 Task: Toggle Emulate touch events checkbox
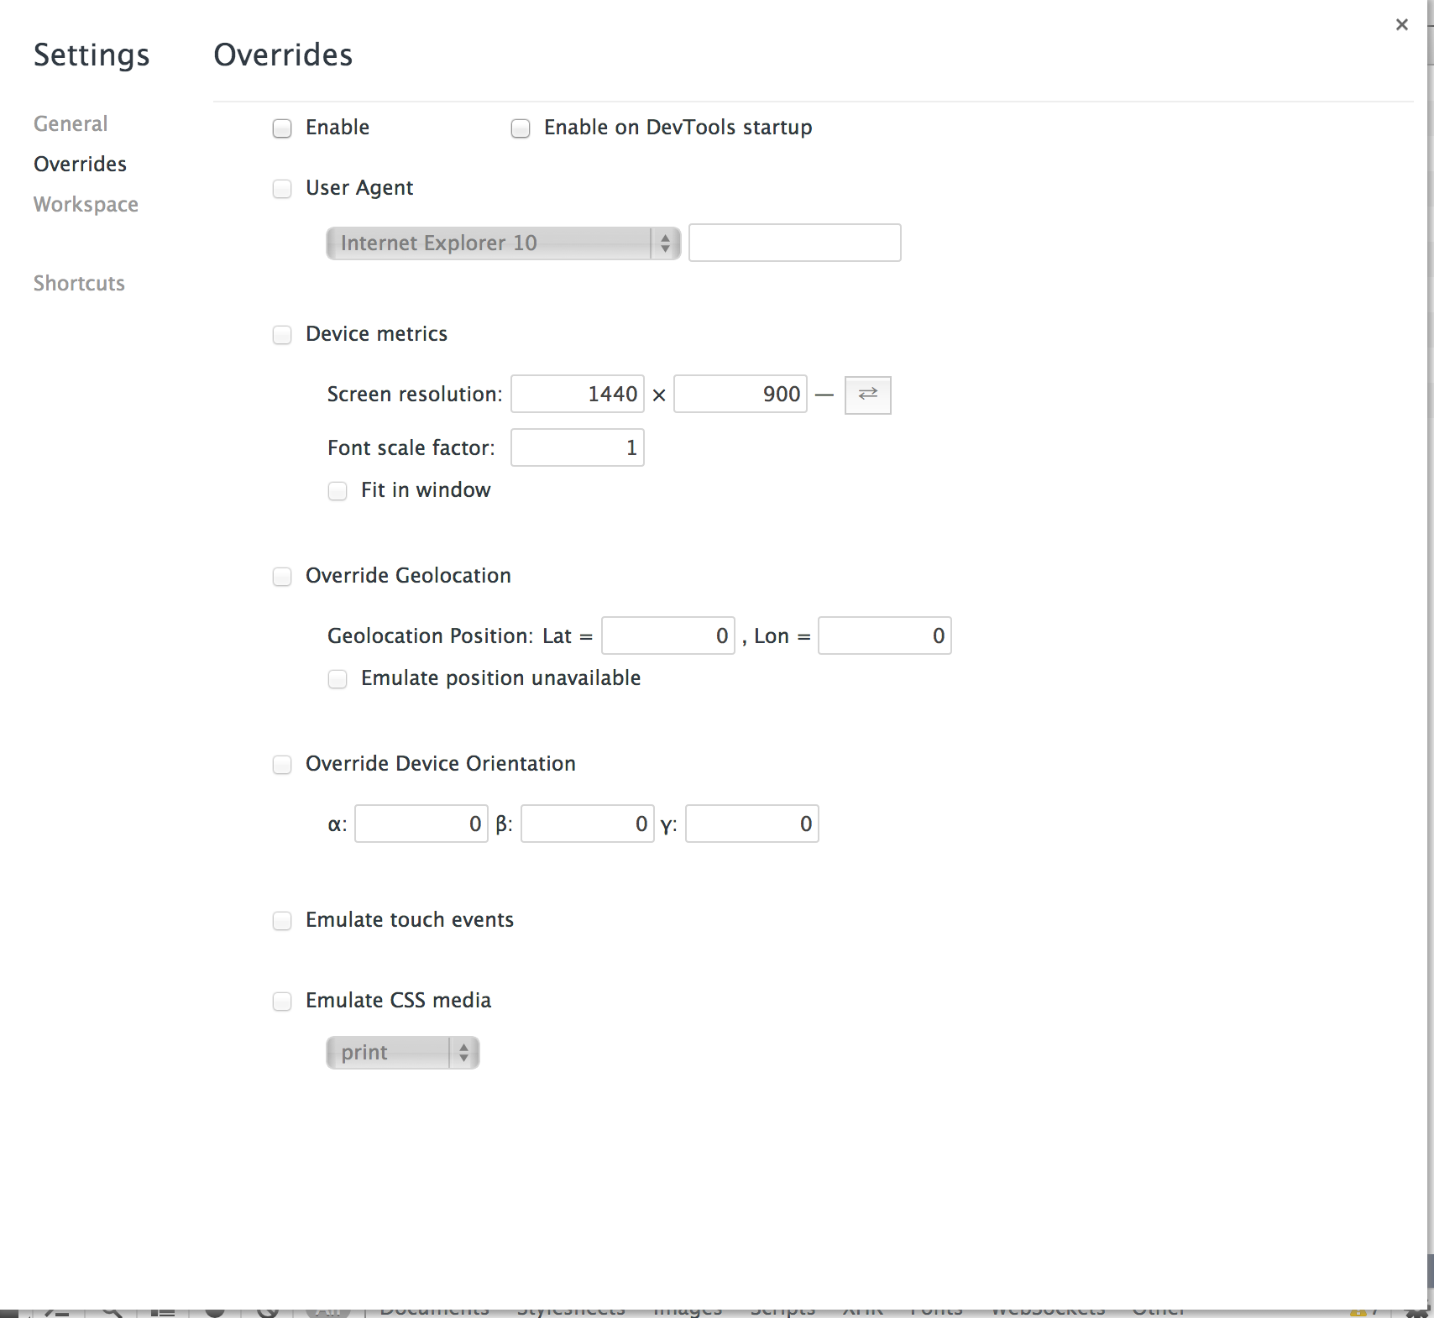point(282,921)
